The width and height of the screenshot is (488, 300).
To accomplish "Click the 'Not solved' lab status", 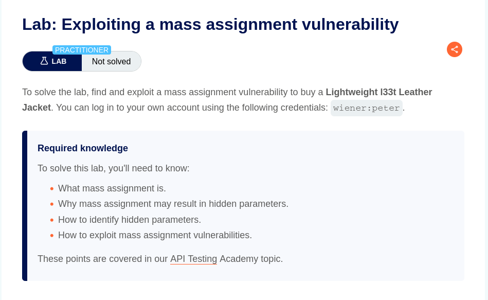I will 112,61.
